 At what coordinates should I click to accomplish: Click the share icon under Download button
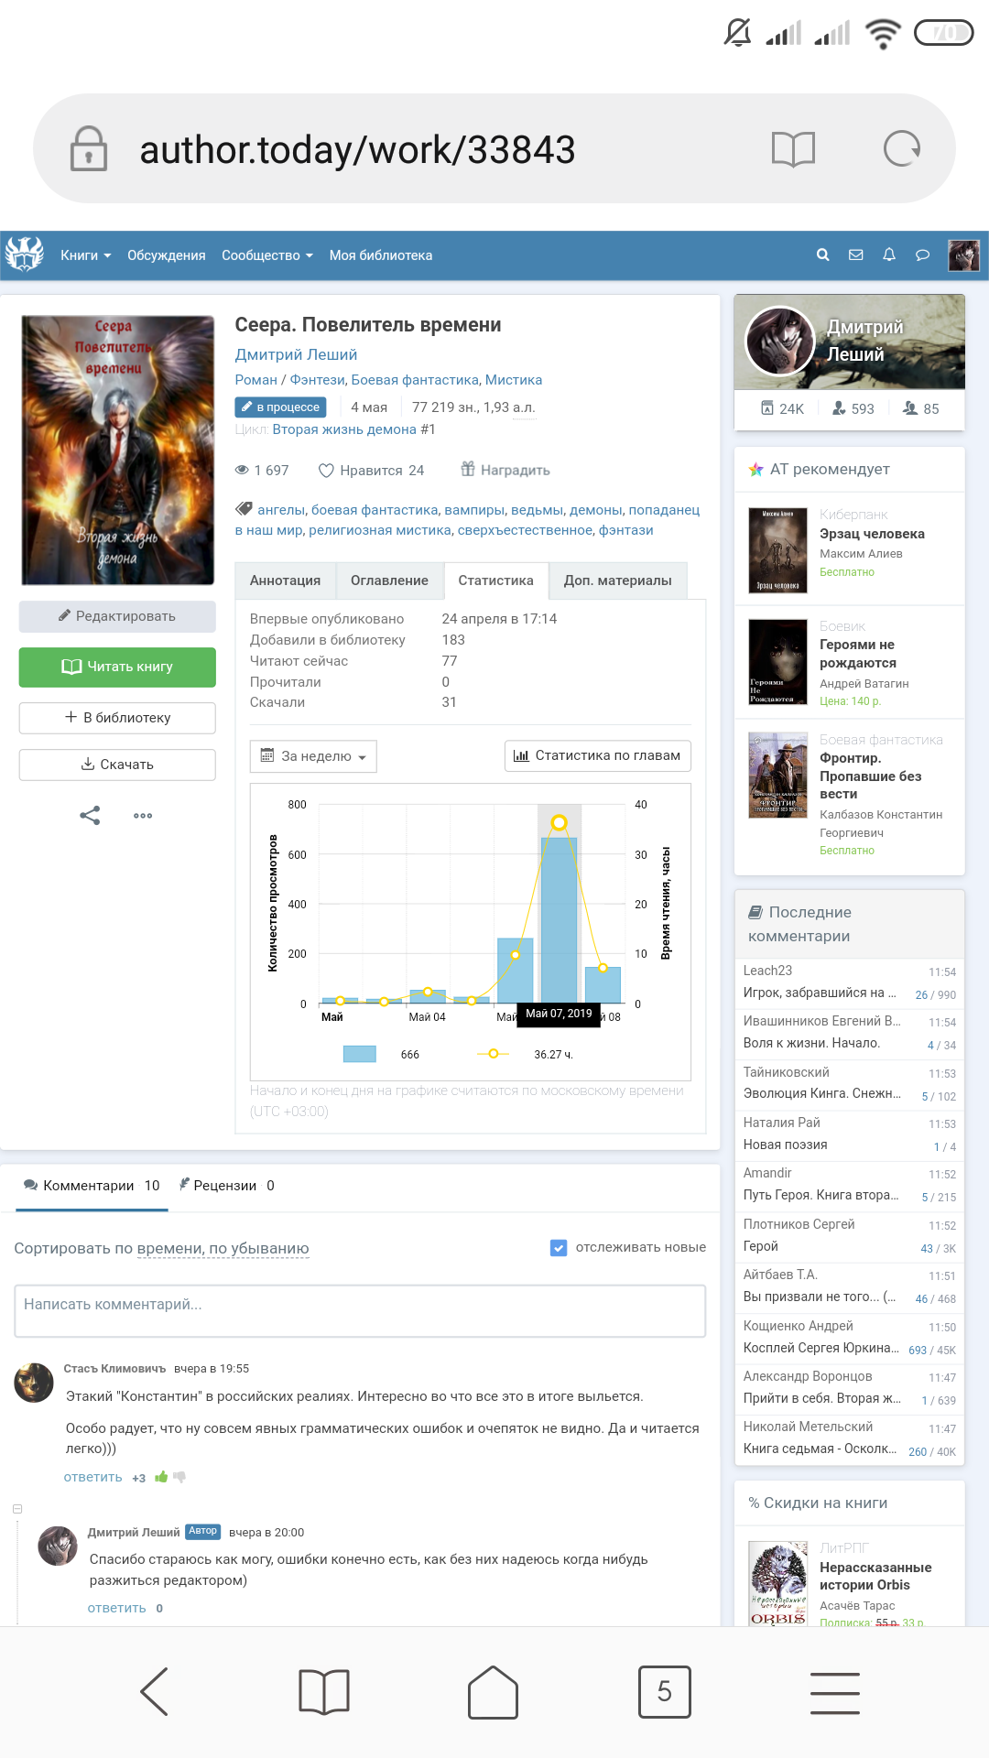pyautogui.click(x=90, y=815)
